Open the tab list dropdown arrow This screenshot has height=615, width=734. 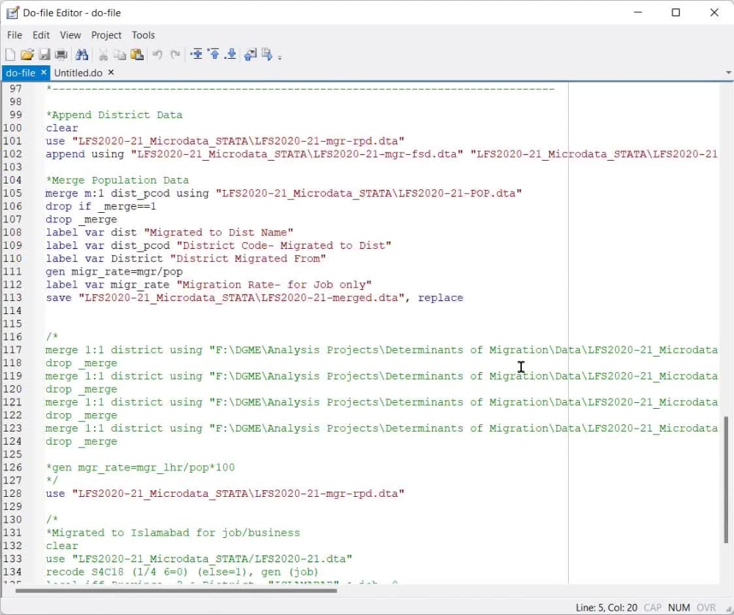pos(728,73)
